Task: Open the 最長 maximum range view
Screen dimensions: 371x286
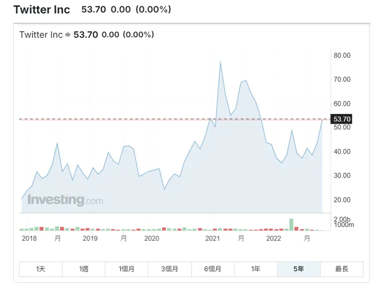Action: click(x=341, y=269)
